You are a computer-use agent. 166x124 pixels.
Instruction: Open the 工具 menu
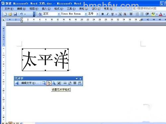tap(71, 9)
